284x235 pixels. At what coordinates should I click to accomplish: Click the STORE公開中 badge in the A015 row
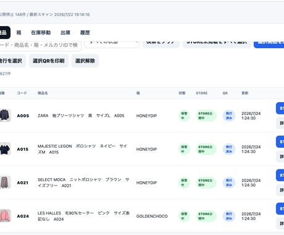tap(206, 149)
